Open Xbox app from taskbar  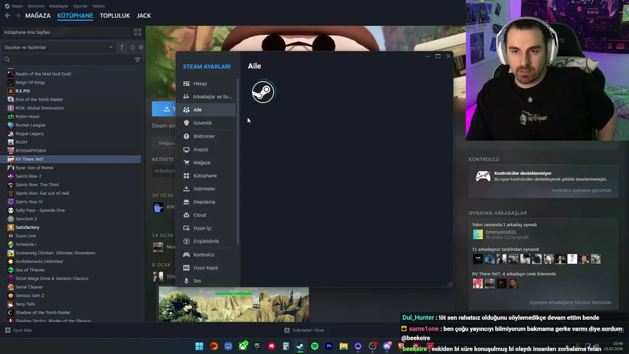pos(243,346)
